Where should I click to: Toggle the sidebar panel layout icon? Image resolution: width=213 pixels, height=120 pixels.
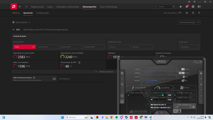point(199,7)
